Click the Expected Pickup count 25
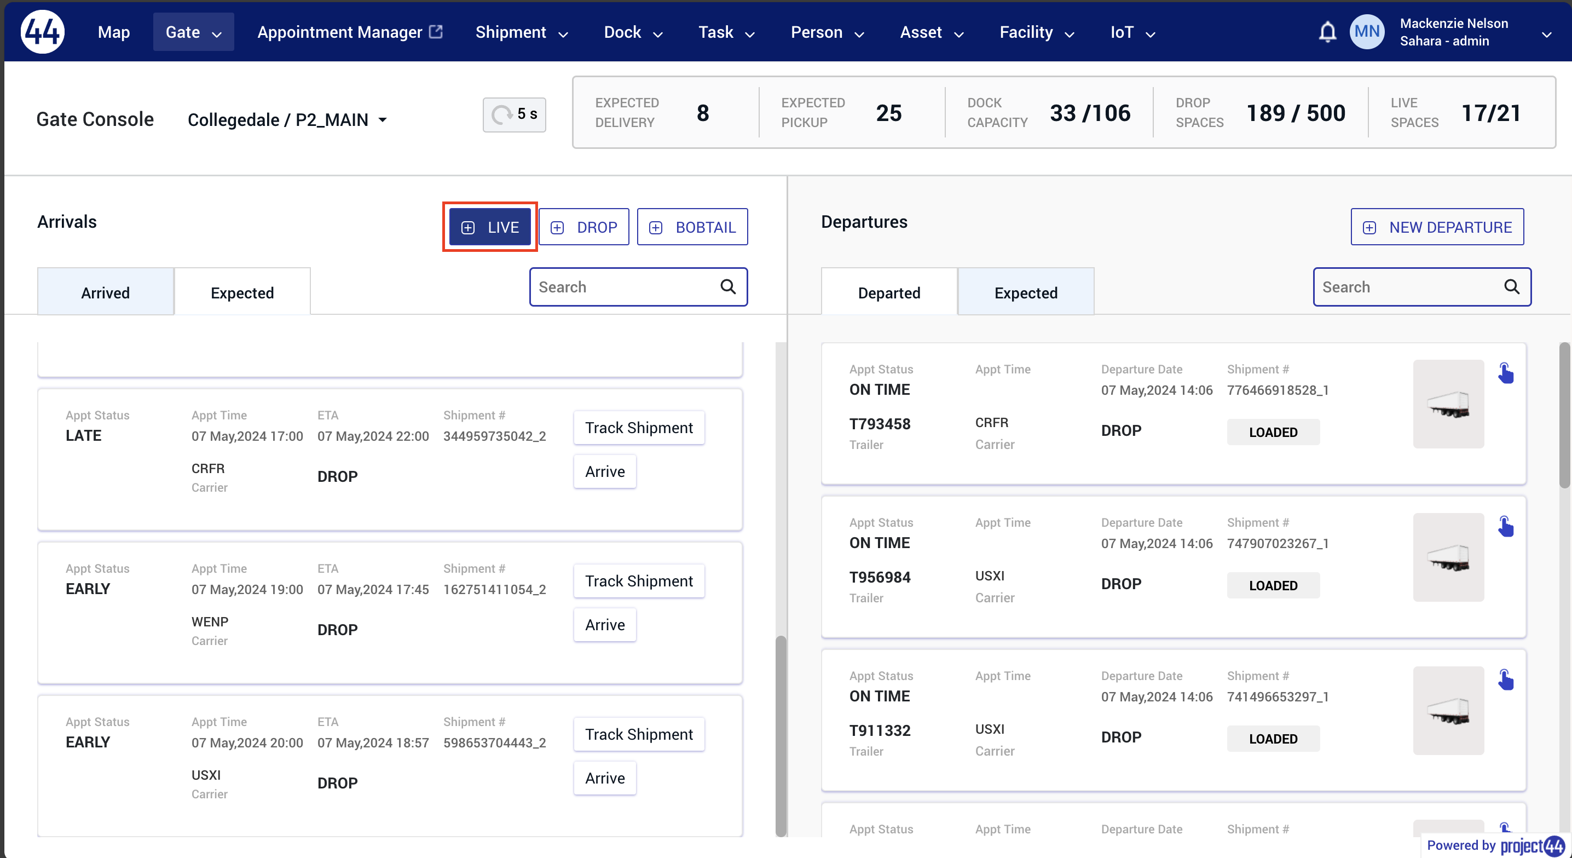Screen dimensions: 1572x858 click(x=888, y=113)
